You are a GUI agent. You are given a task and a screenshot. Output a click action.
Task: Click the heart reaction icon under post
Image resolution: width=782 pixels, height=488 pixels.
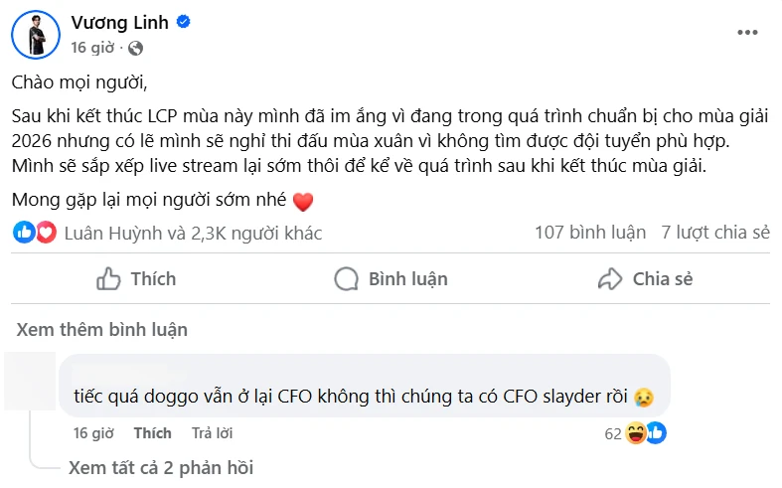coord(46,233)
